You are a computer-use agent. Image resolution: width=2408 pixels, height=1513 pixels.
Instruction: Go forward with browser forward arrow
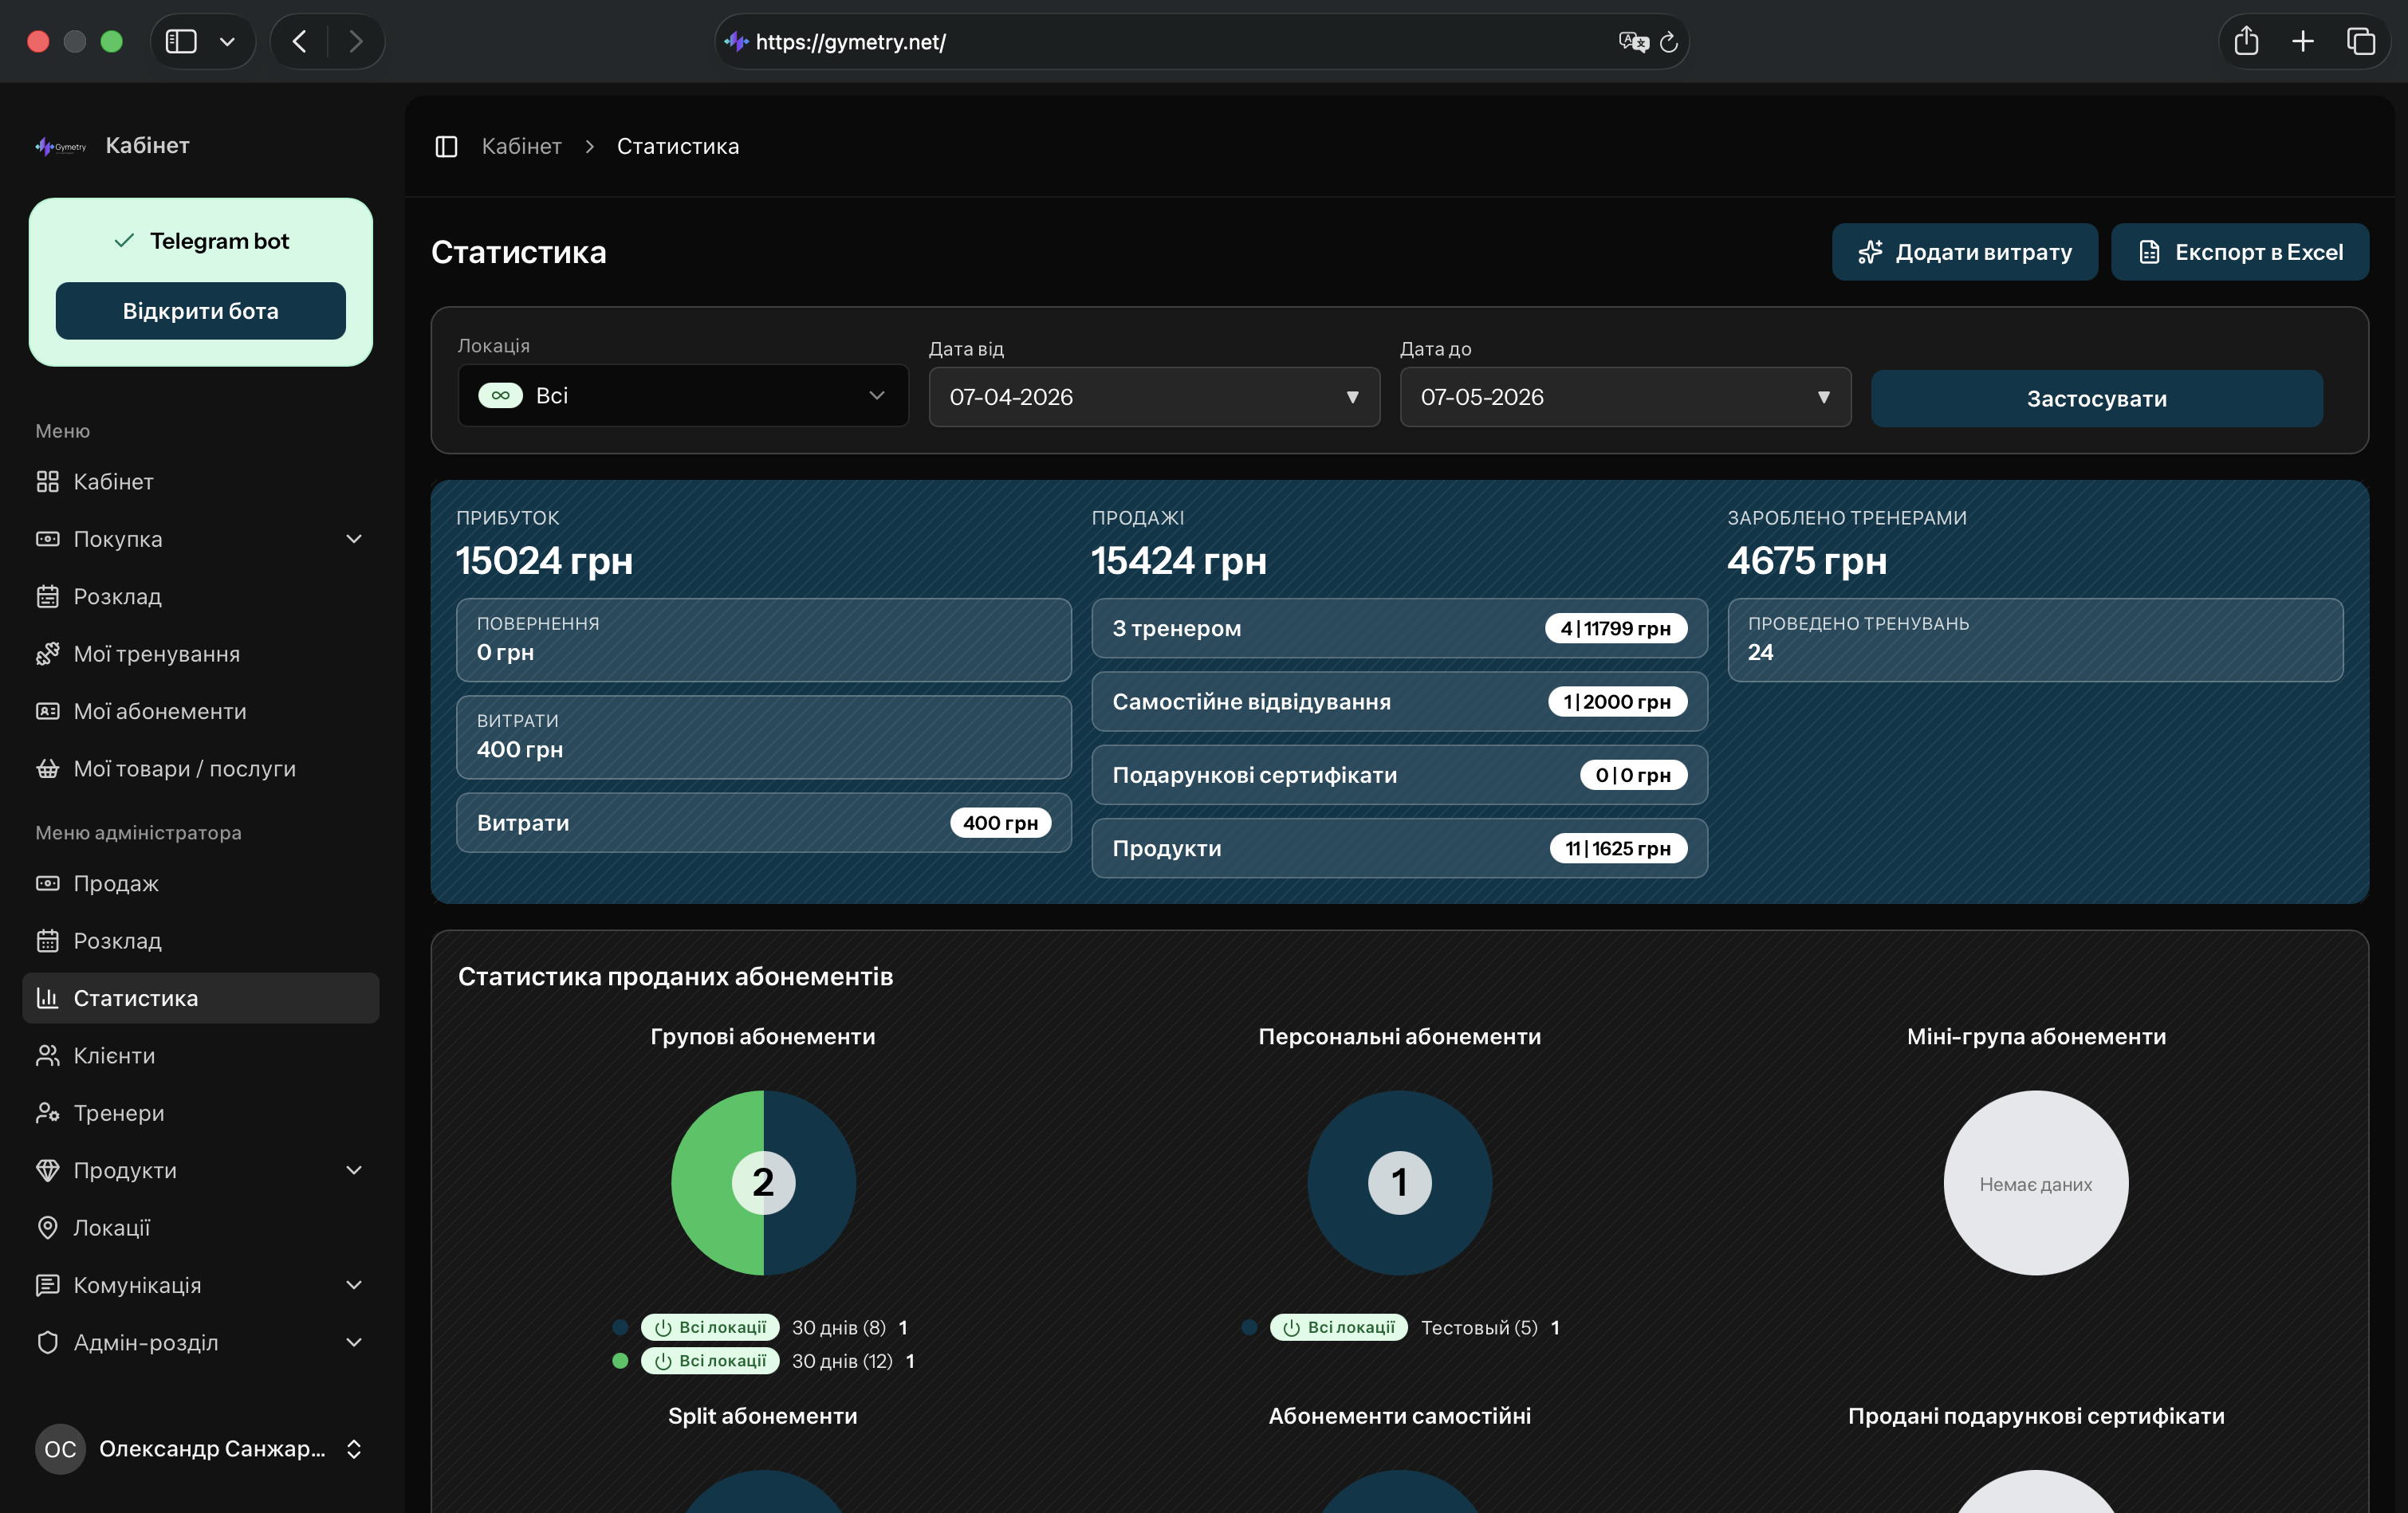pos(356,41)
